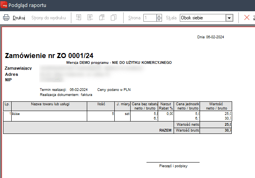The image size is (255, 178).
Task: Click the fourth page layout icon
Action: click(x=114, y=18)
